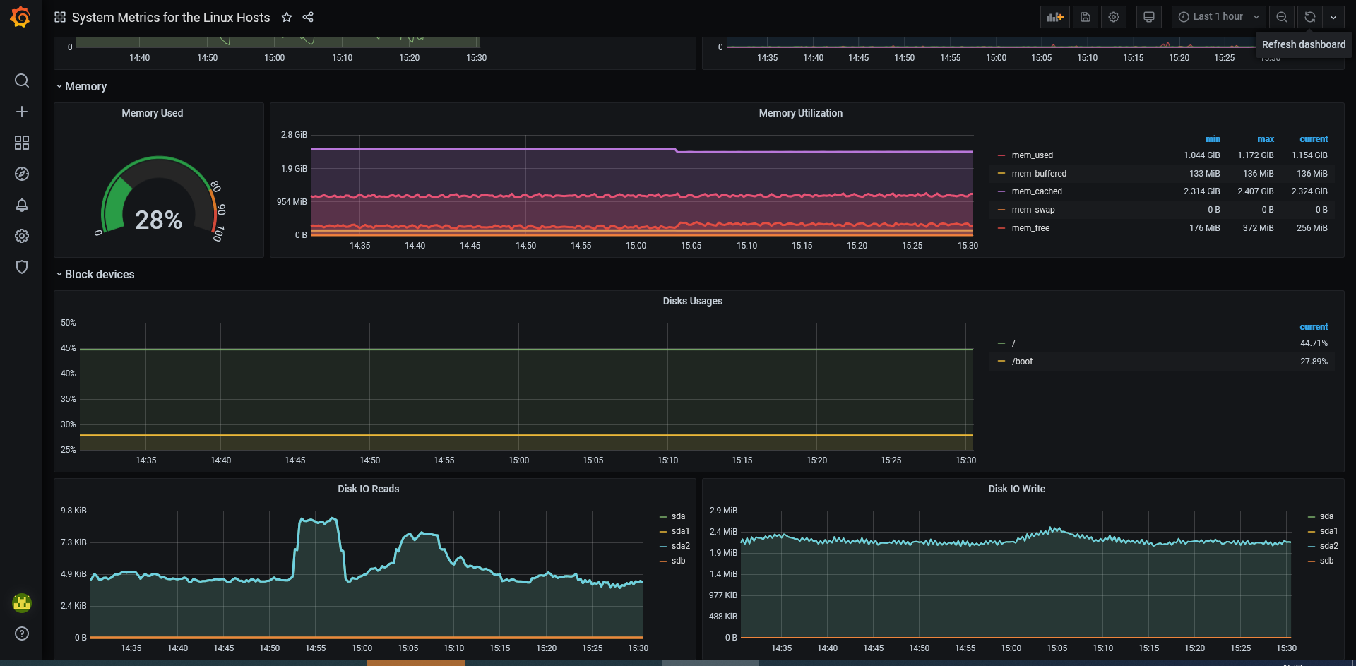Toggle mem_used series in Memory Utilization legend
Image resolution: width=1356 pixels, height=666 pixels.
click(1032, 155)
